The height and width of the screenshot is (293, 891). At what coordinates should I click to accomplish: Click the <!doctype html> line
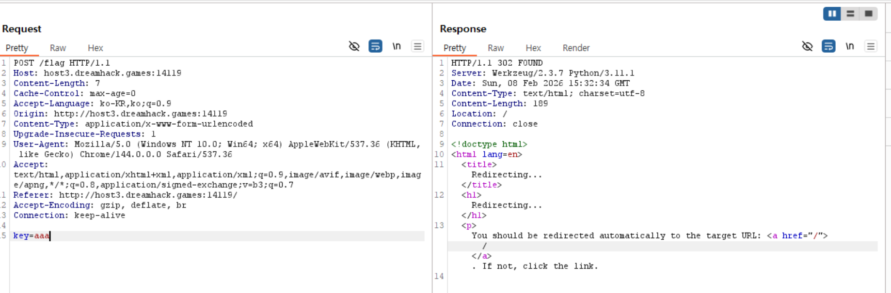(489, 144)
